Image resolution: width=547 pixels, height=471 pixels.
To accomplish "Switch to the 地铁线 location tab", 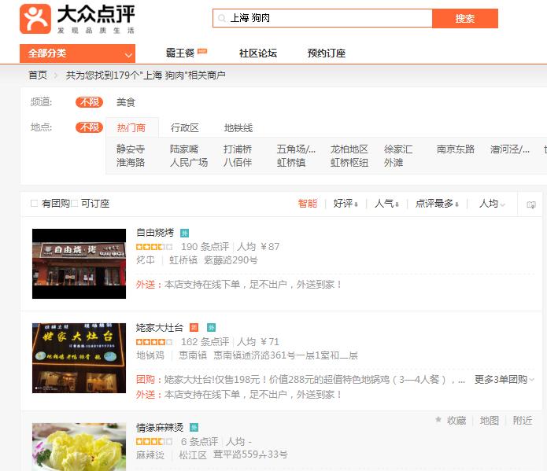I will 238,128.
